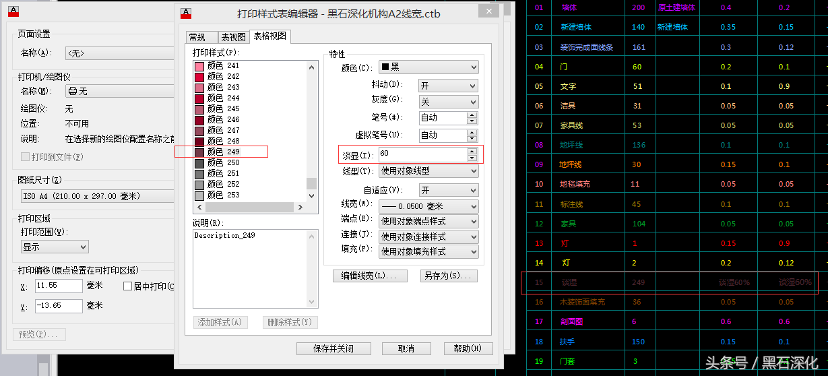Select plot style 颜色 244 swatch
Image resolution: width=828 pixels, height=376 pixels.
click(199, 98)
